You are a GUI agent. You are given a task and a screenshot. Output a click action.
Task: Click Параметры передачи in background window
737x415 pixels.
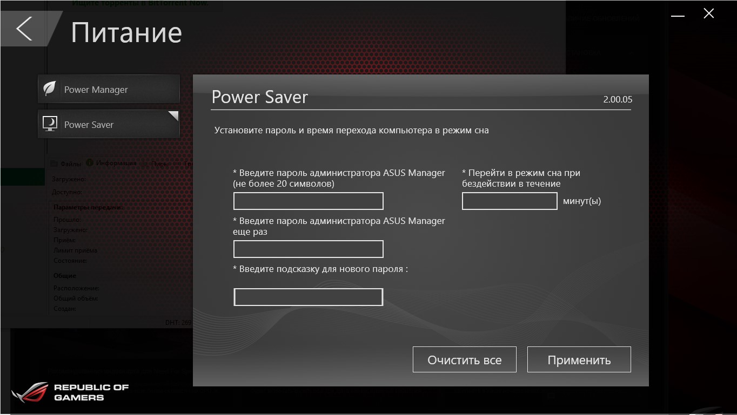(89, 207)
